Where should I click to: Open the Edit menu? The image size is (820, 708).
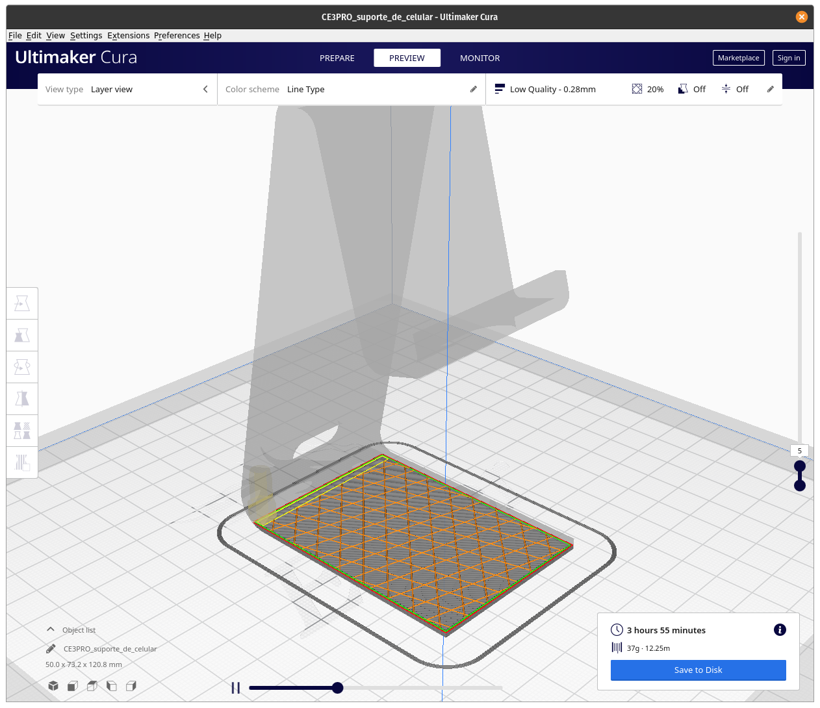34,35
